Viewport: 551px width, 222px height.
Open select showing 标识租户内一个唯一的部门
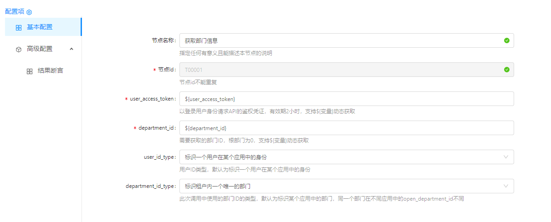click(x=337, y=186)
